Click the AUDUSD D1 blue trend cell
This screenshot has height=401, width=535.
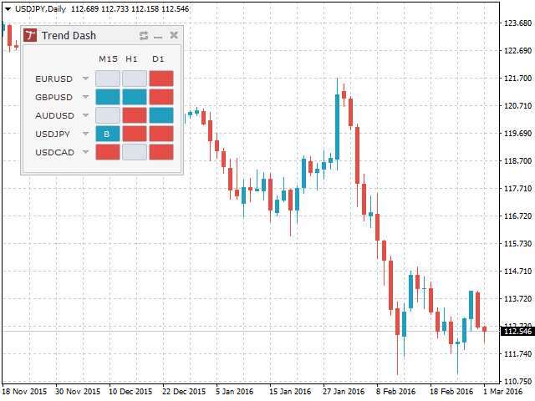click(161, 115)
